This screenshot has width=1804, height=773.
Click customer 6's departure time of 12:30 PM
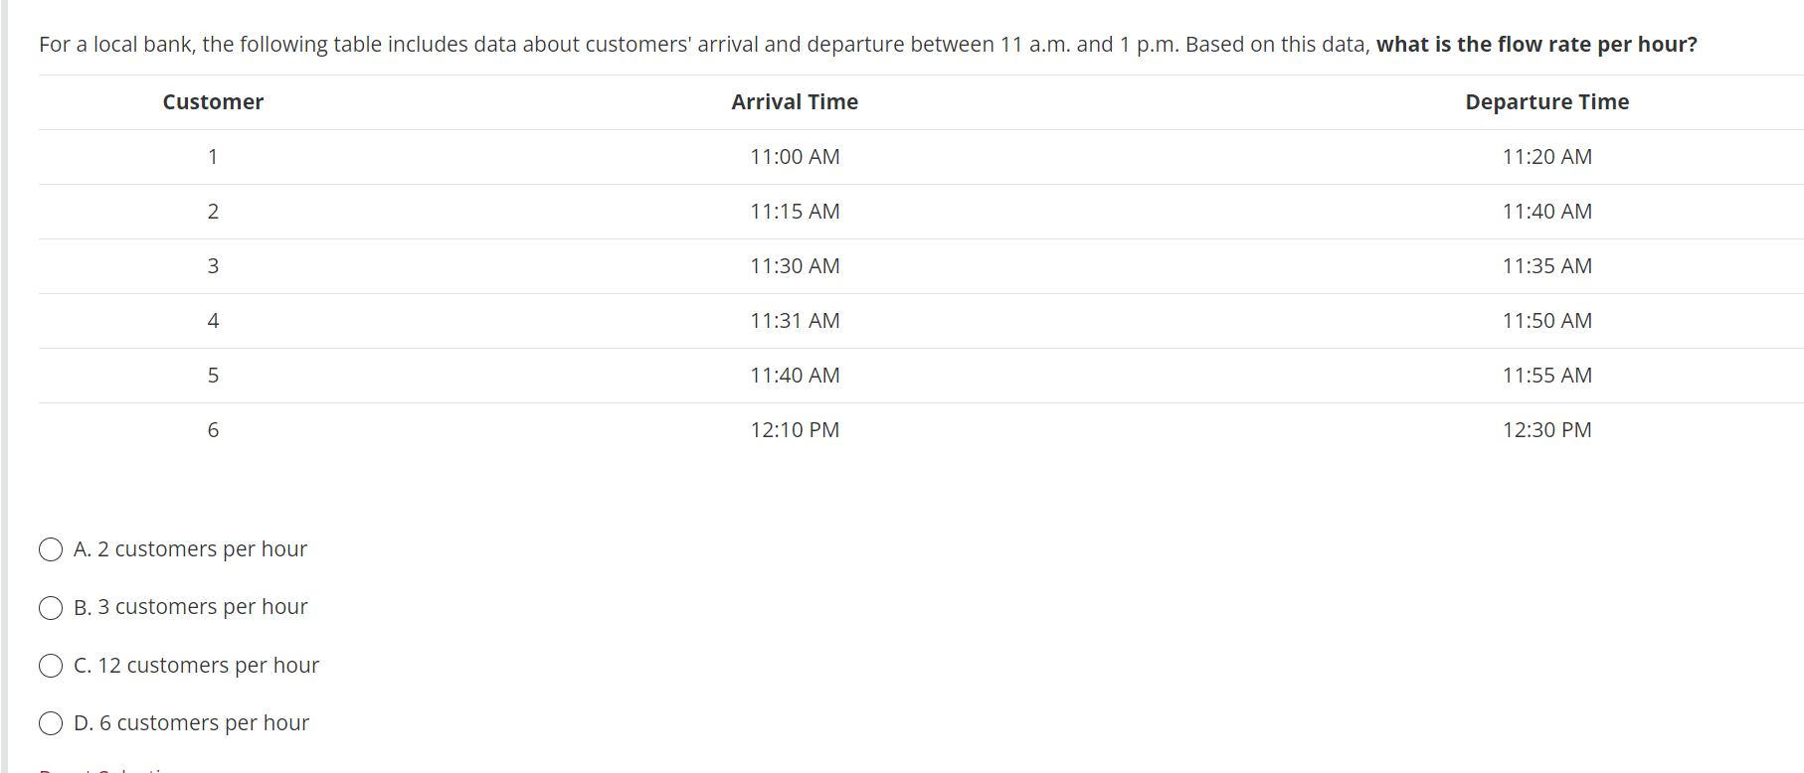tap(1547, 429)
